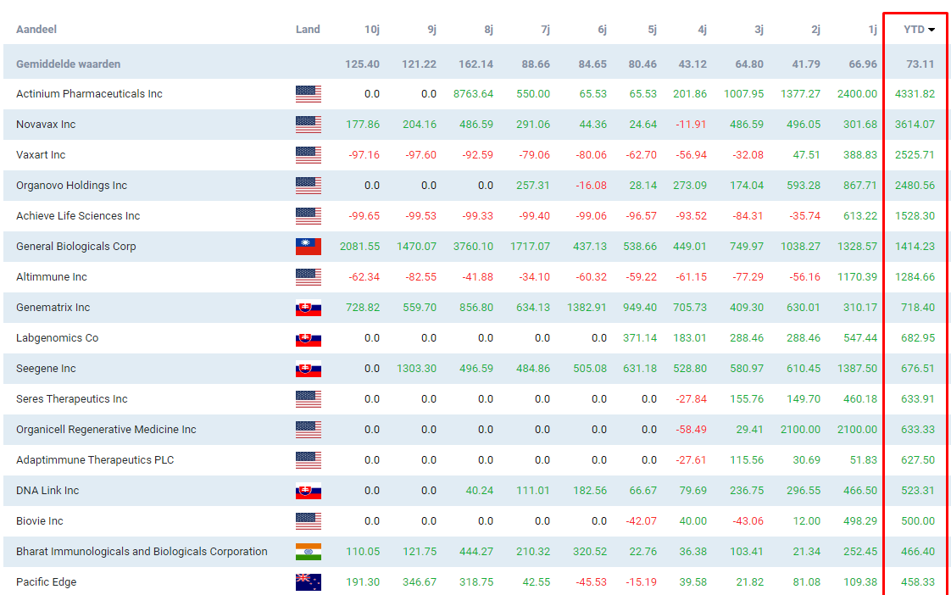951x595 pixels.
Task: Click the Achieve Life Sciences Inc name
Action: pyautogui.click(x=78, y=216)
